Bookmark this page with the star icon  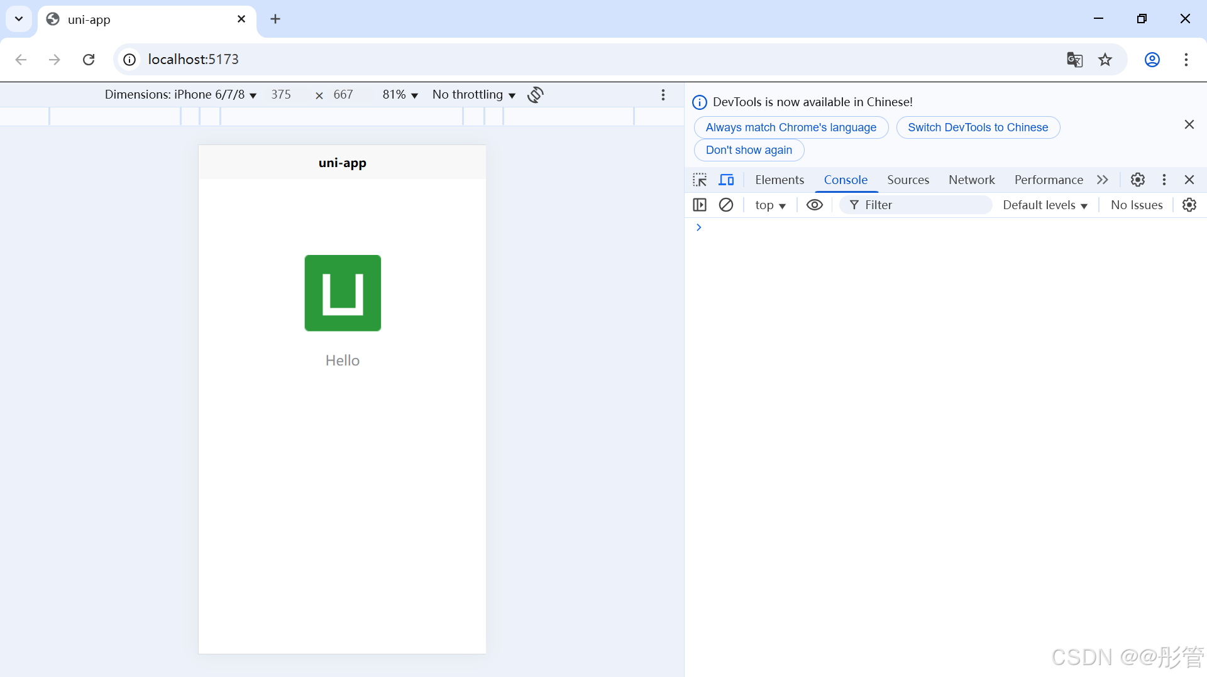(1105, 59)
